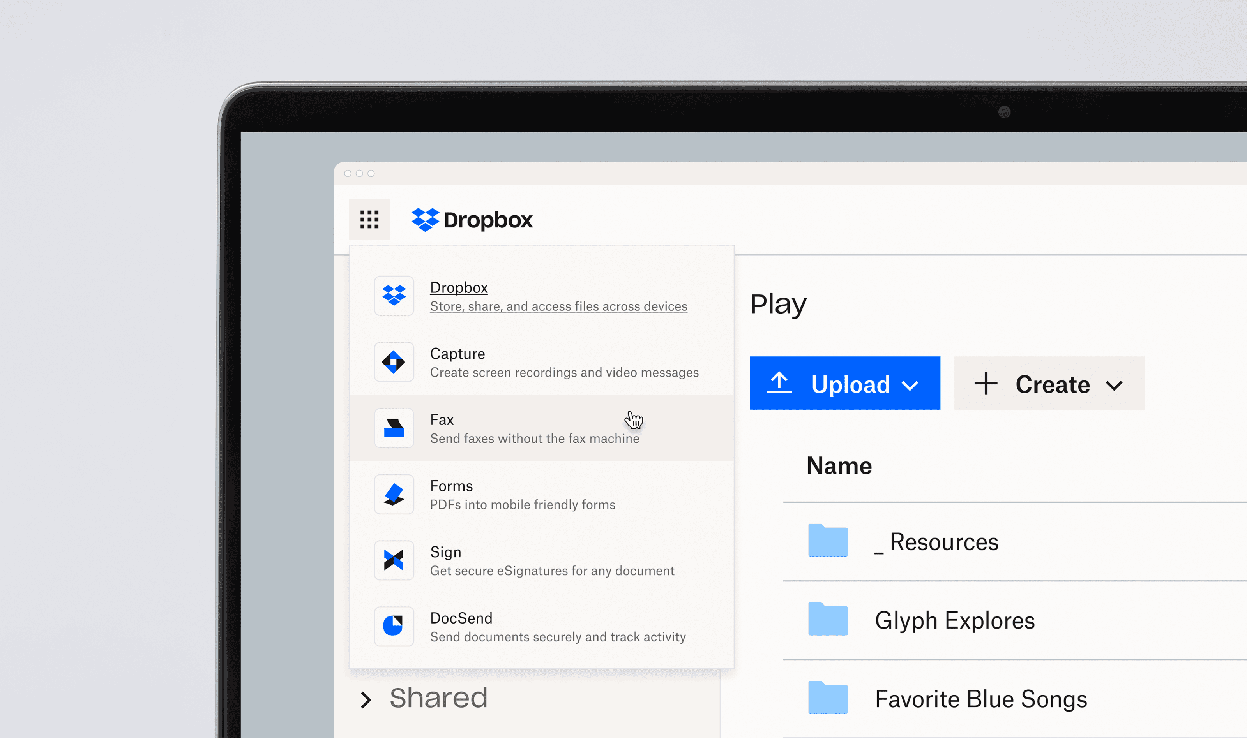
Task: Open the Create dropdown button
Action: click(1049, 384)
